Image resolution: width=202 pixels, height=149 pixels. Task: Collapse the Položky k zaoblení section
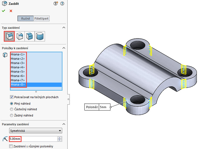(x=64, y=48)
